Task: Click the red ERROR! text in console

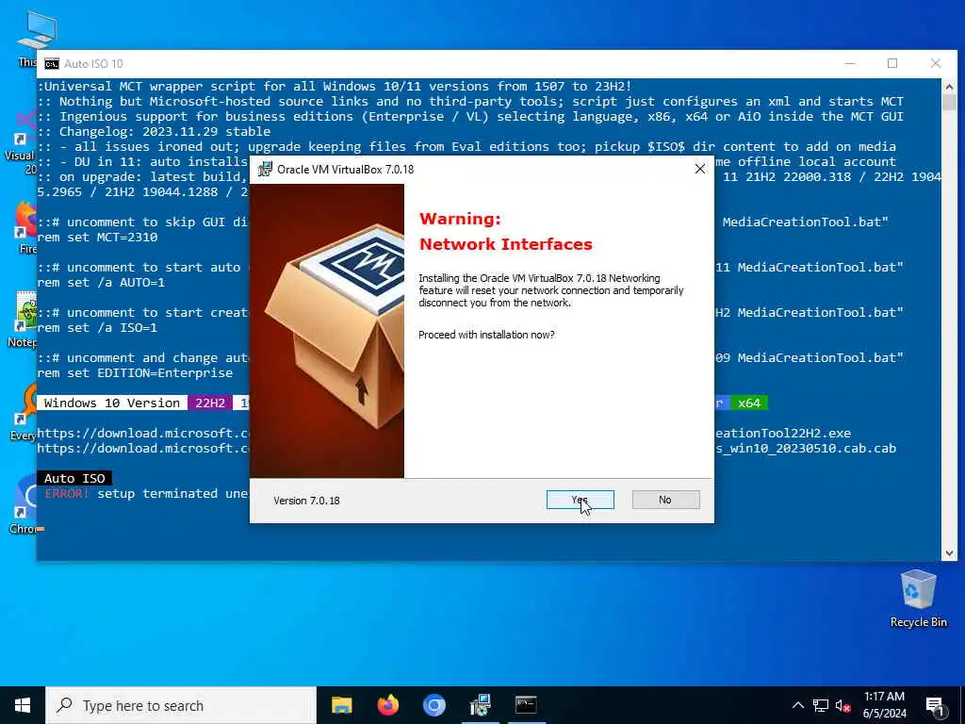Action: click(x=67, y=494)
